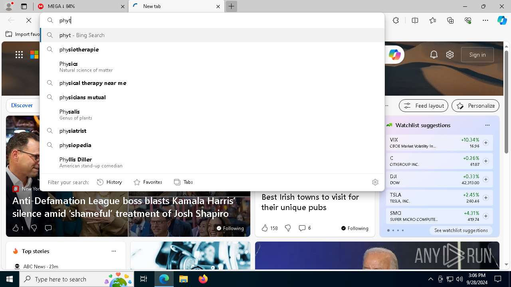
Task: Toggle Following on Irish towns article
Action: click(355, 228)
